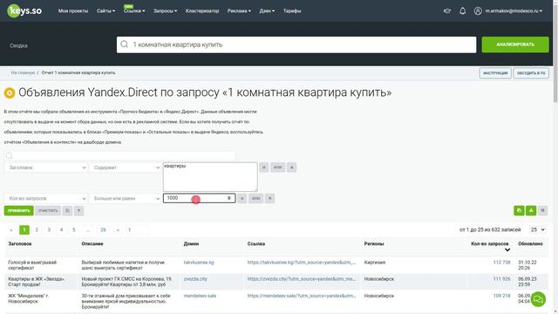This screenshot has width=558, height=314.
Task: Open the Запросы dropdown menu
Action: click(165, 11)
